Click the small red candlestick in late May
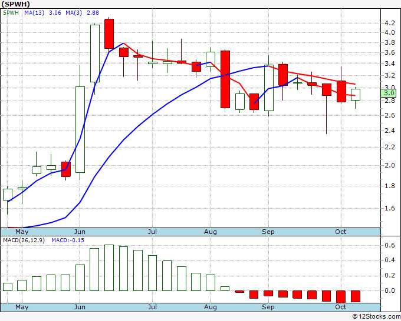The height and width of the screenshot is (321, 401). pyautogui.click(x=66, y=169)
